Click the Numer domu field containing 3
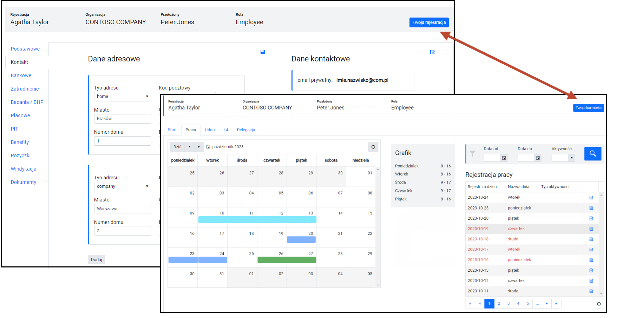This screenshot has height=318, width=623. pos(123,231)
